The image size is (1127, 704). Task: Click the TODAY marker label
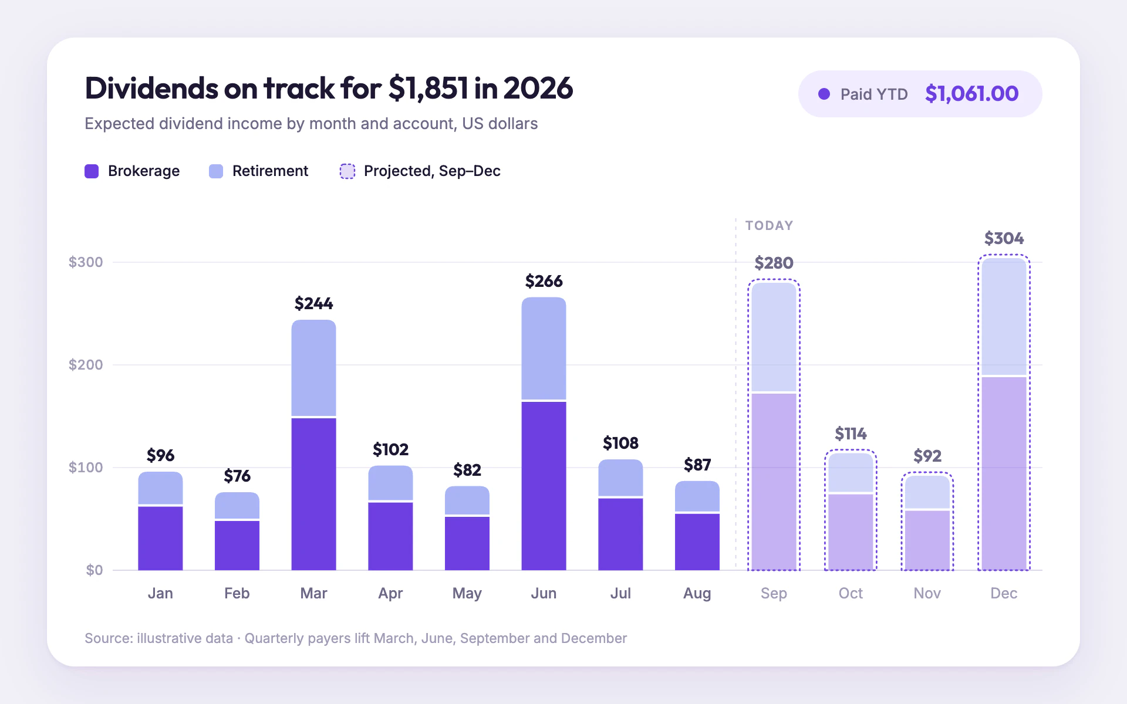(x=769, y=226)
